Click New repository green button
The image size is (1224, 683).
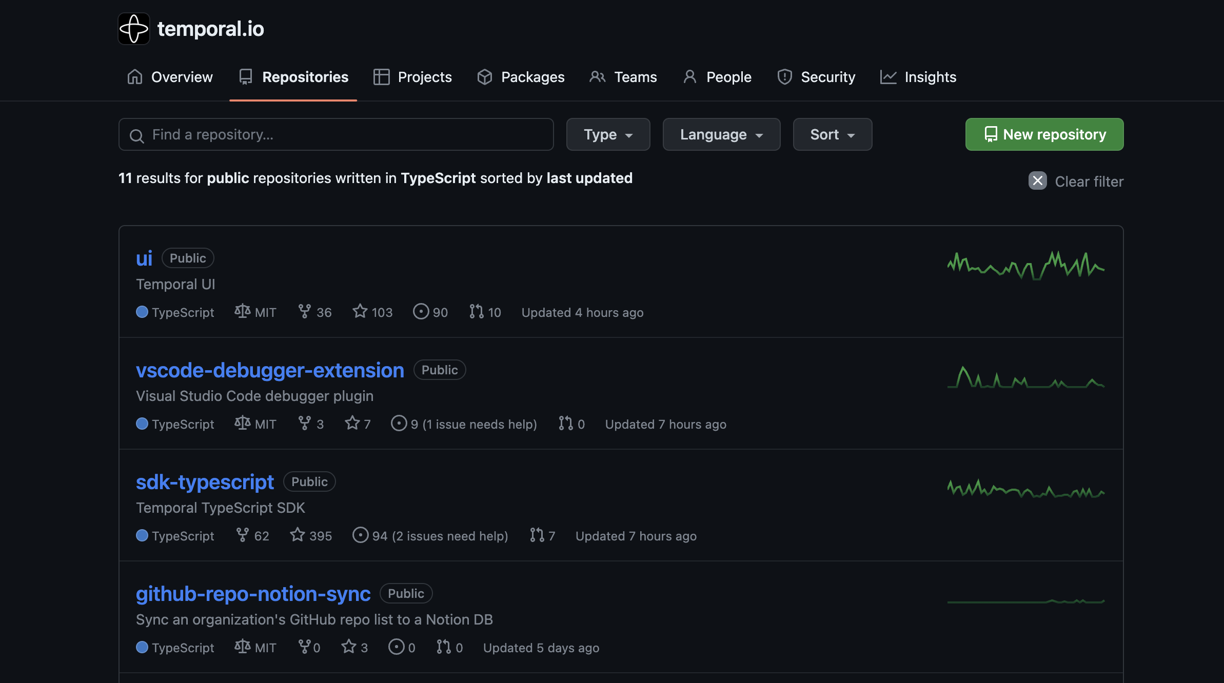click(x=1044, y=134)
